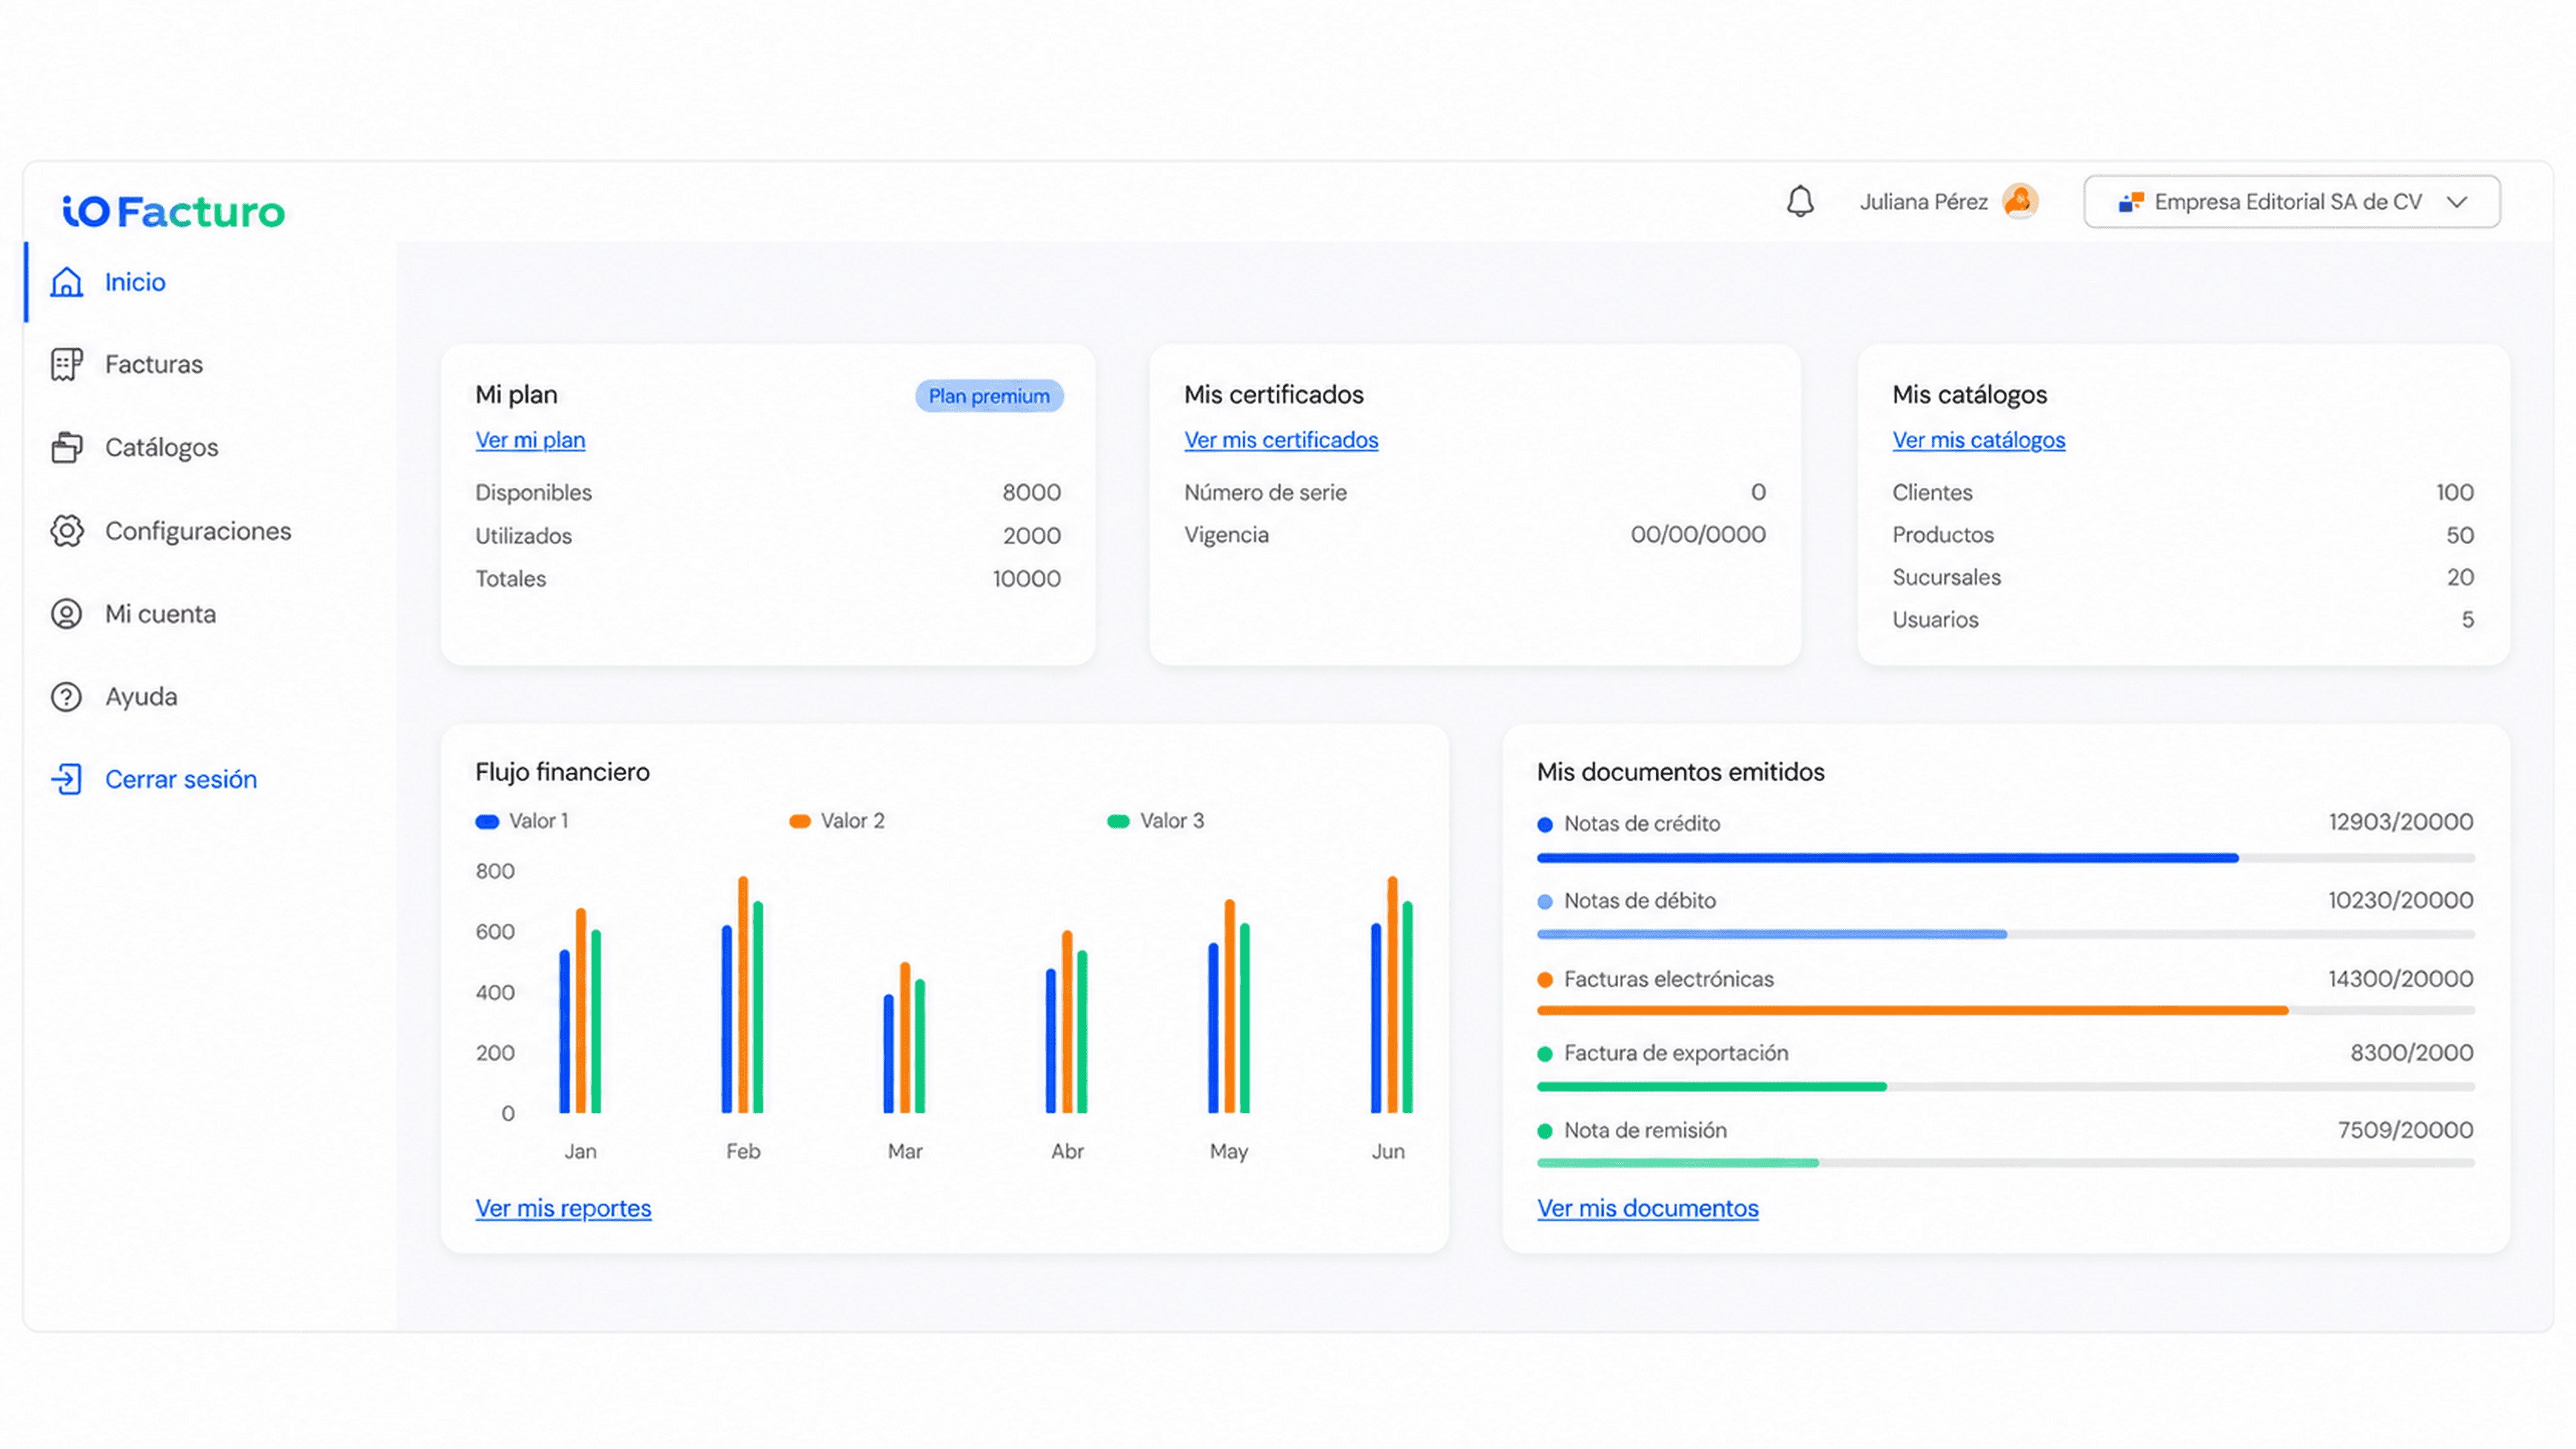Click the Plan premium badge

(x=989, y=396)
